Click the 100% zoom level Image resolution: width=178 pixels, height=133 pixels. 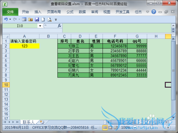125,128
